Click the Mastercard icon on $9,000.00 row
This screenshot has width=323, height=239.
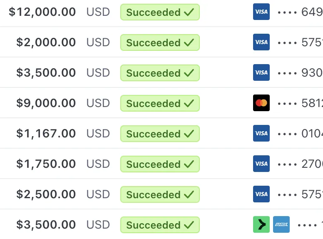point(261,103)
